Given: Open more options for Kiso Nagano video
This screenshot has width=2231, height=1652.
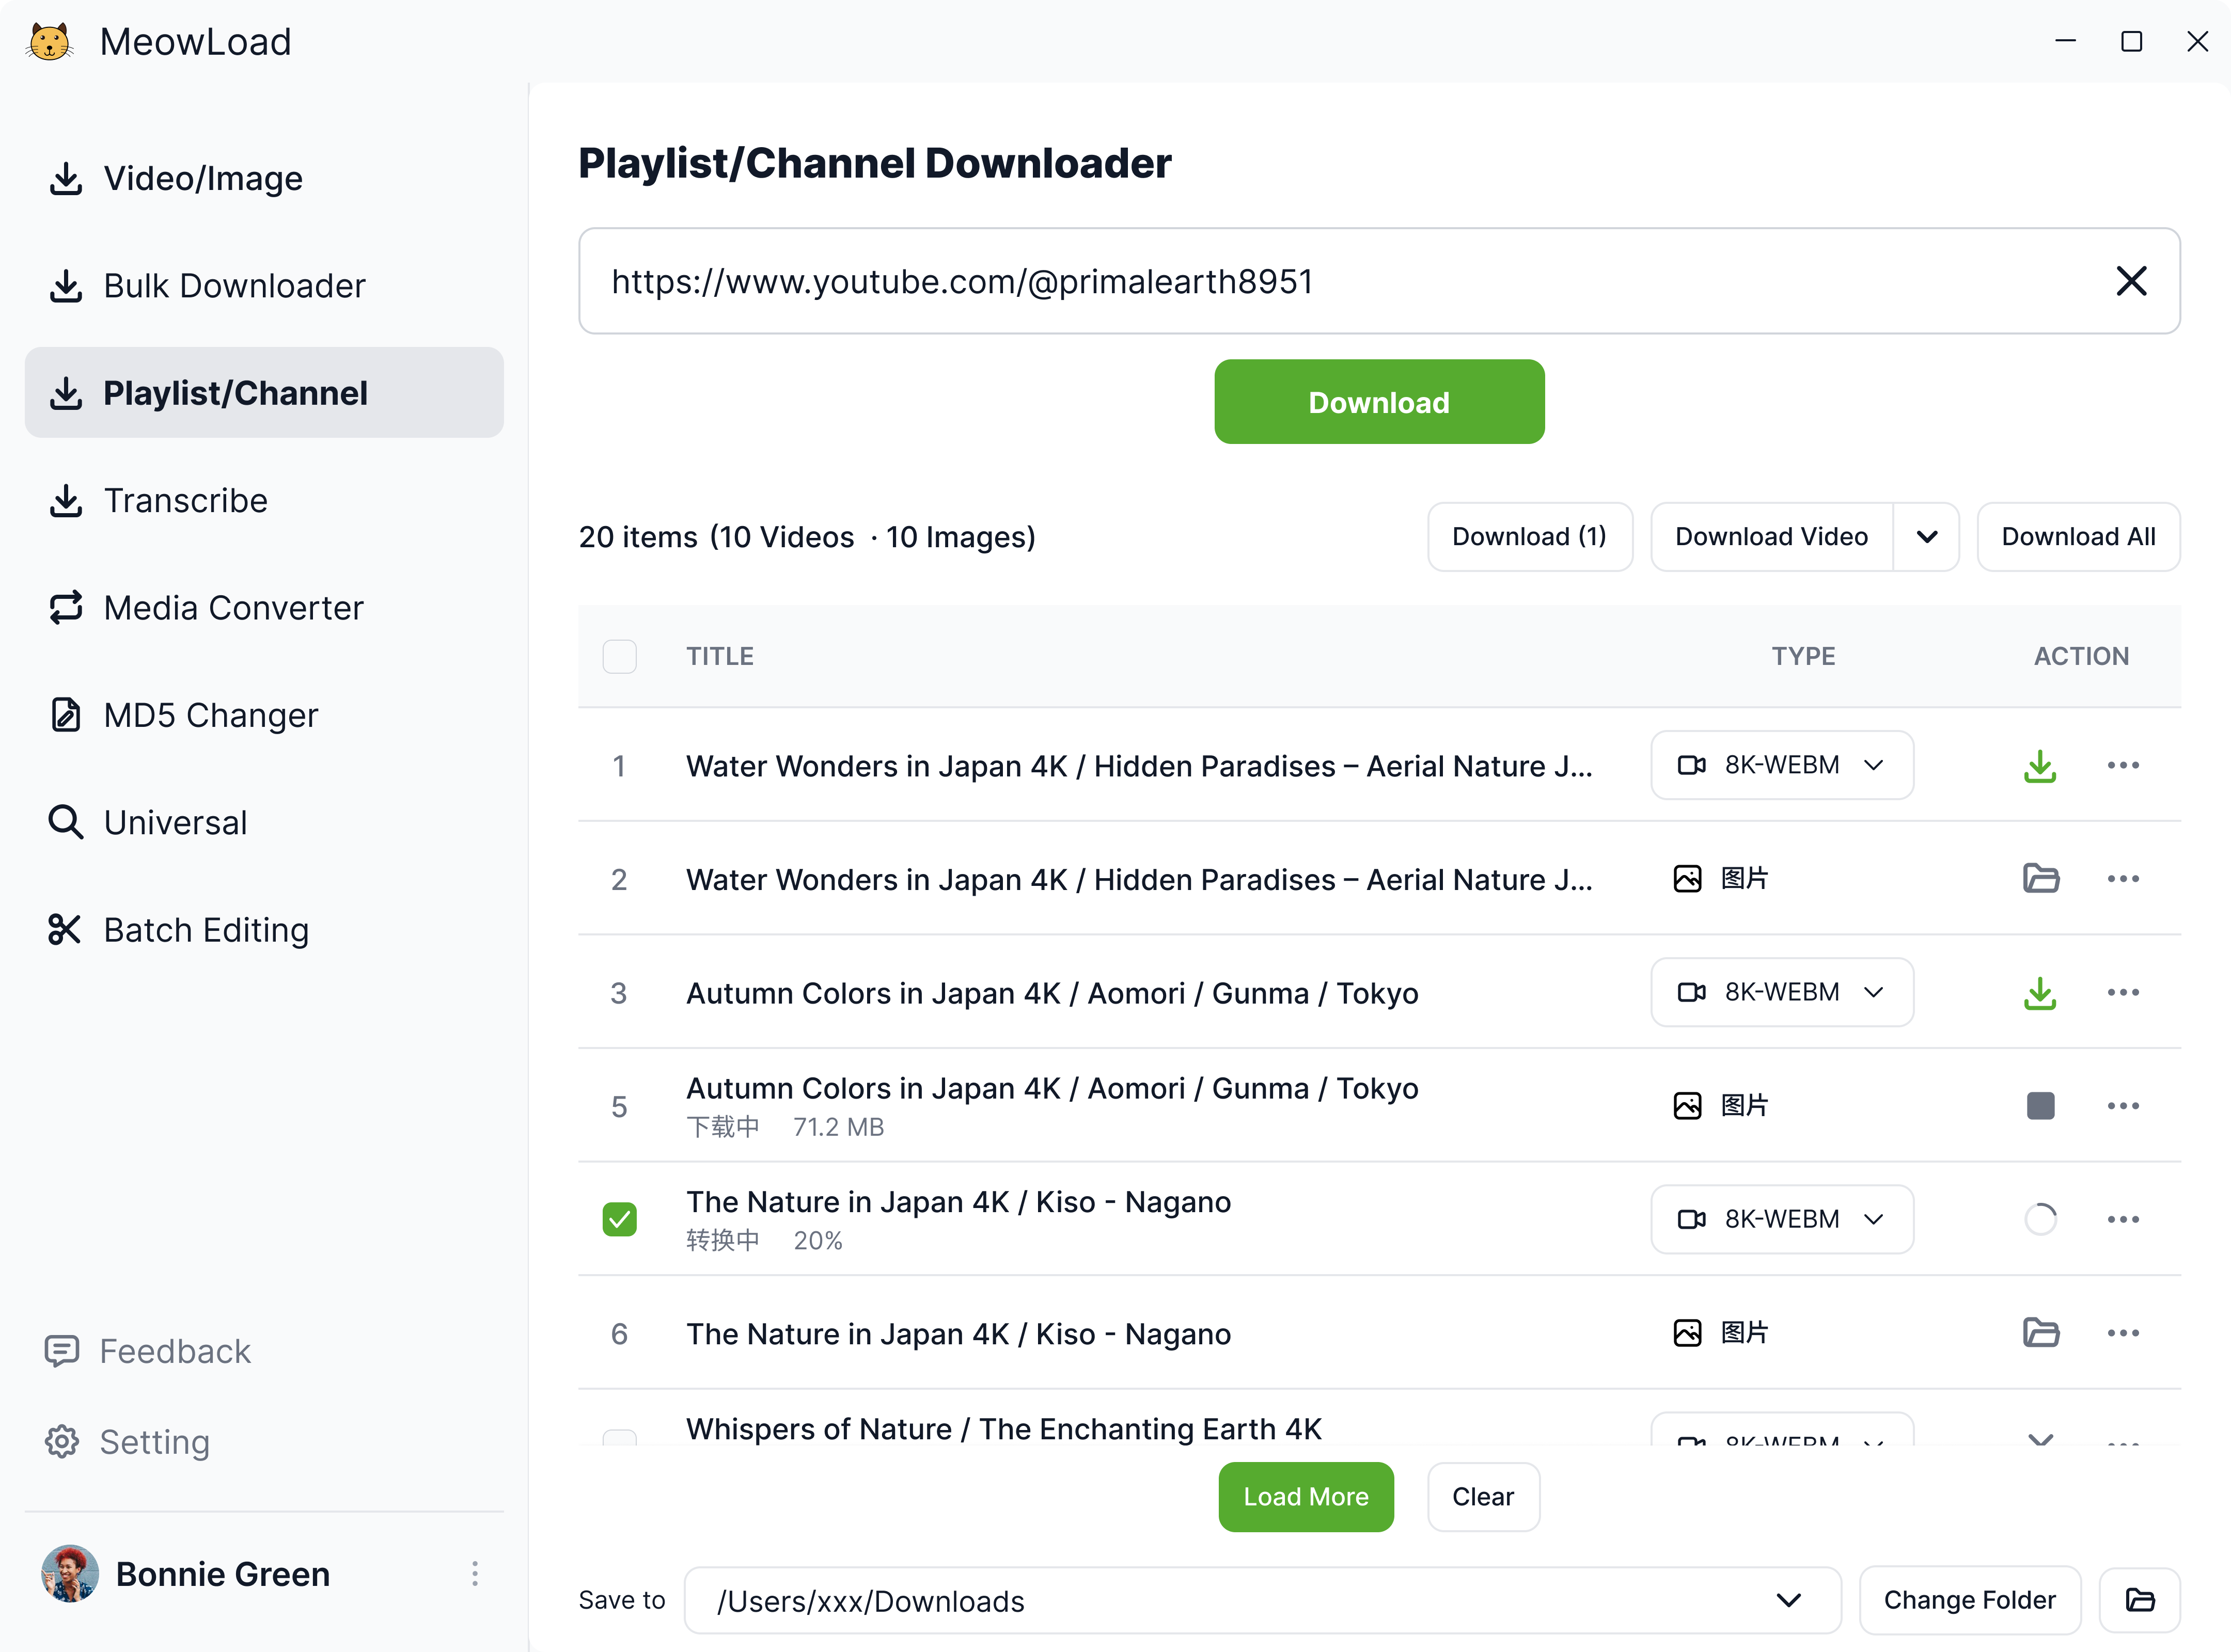Looking at the screenshot, I should 2122,1219.
